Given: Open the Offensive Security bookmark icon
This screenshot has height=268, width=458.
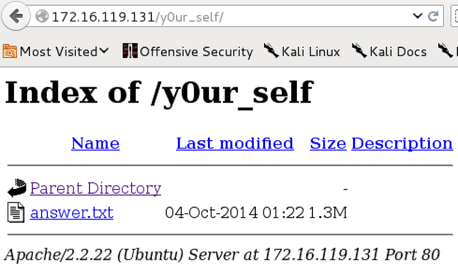Looking at the screenshot, I should click(130, 51).
